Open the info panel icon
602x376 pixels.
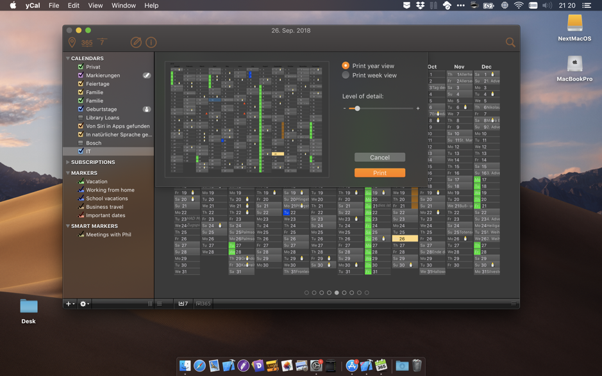point(151,42)
